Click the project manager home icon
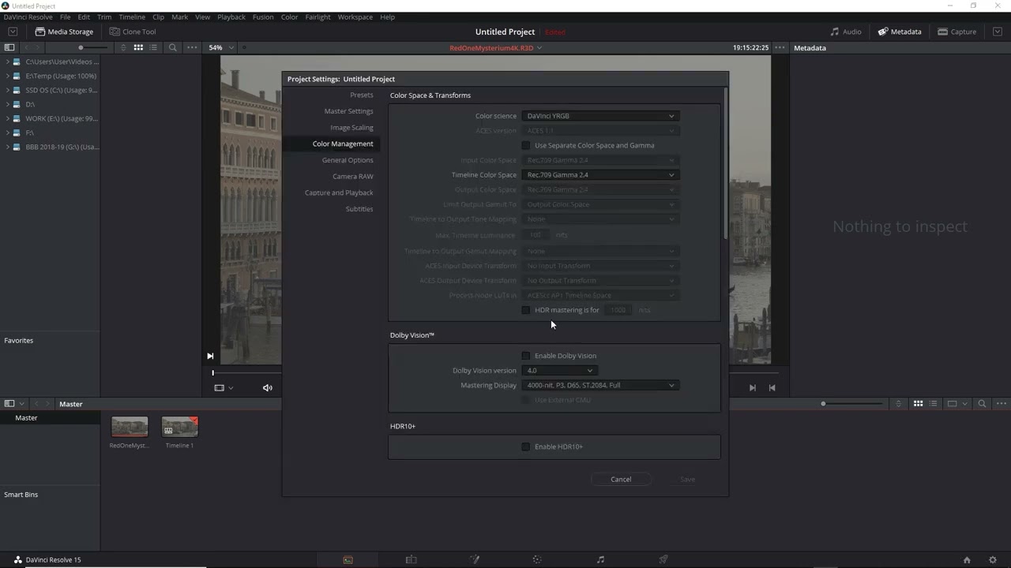 (x=967, y=560)
